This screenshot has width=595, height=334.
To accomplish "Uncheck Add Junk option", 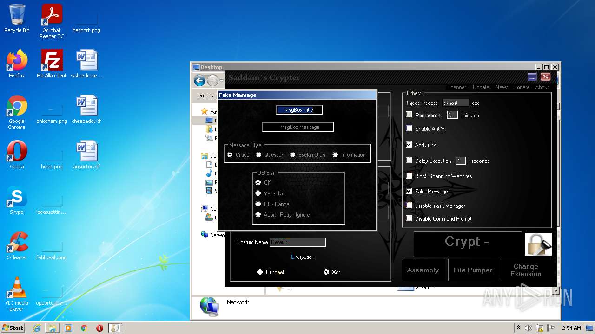I will (x=409, y=145).
